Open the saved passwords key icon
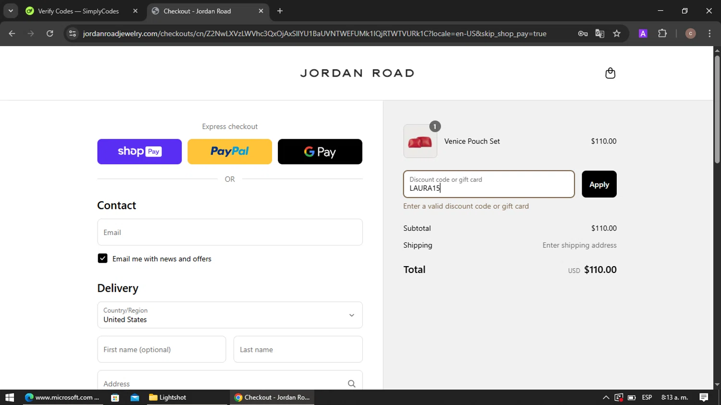This screenshot has width=721, height=405. pos(583,34)
